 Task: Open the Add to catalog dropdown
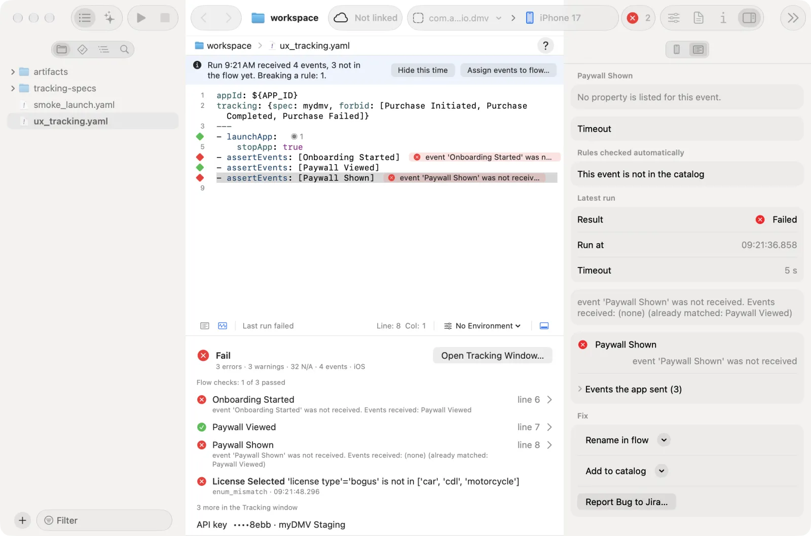click(x=661, y=471)
